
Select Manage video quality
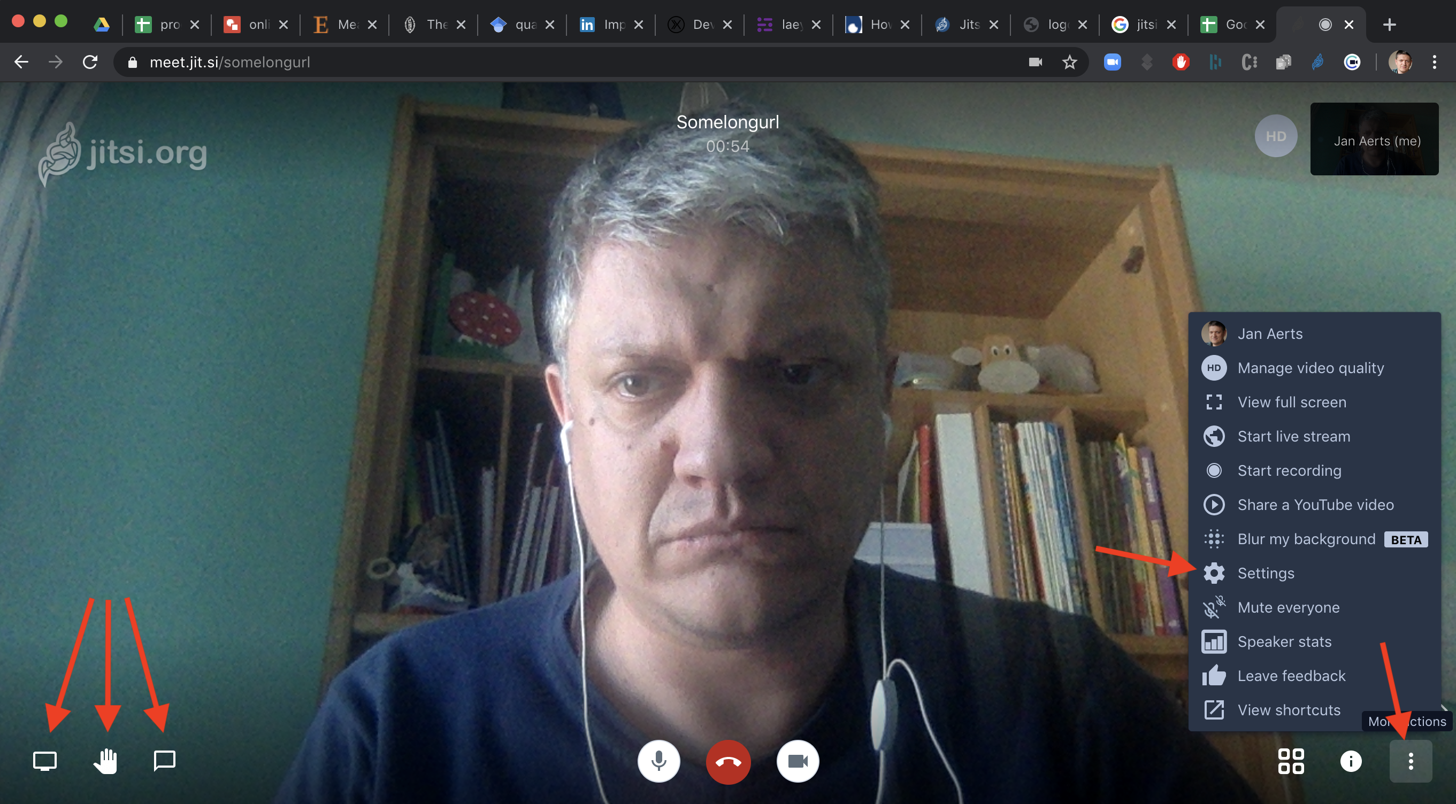(x=1314, y=368)
